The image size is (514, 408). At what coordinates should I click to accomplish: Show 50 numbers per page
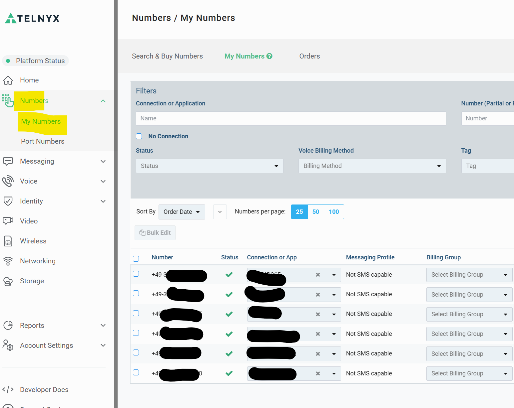(x=316, y=212)
